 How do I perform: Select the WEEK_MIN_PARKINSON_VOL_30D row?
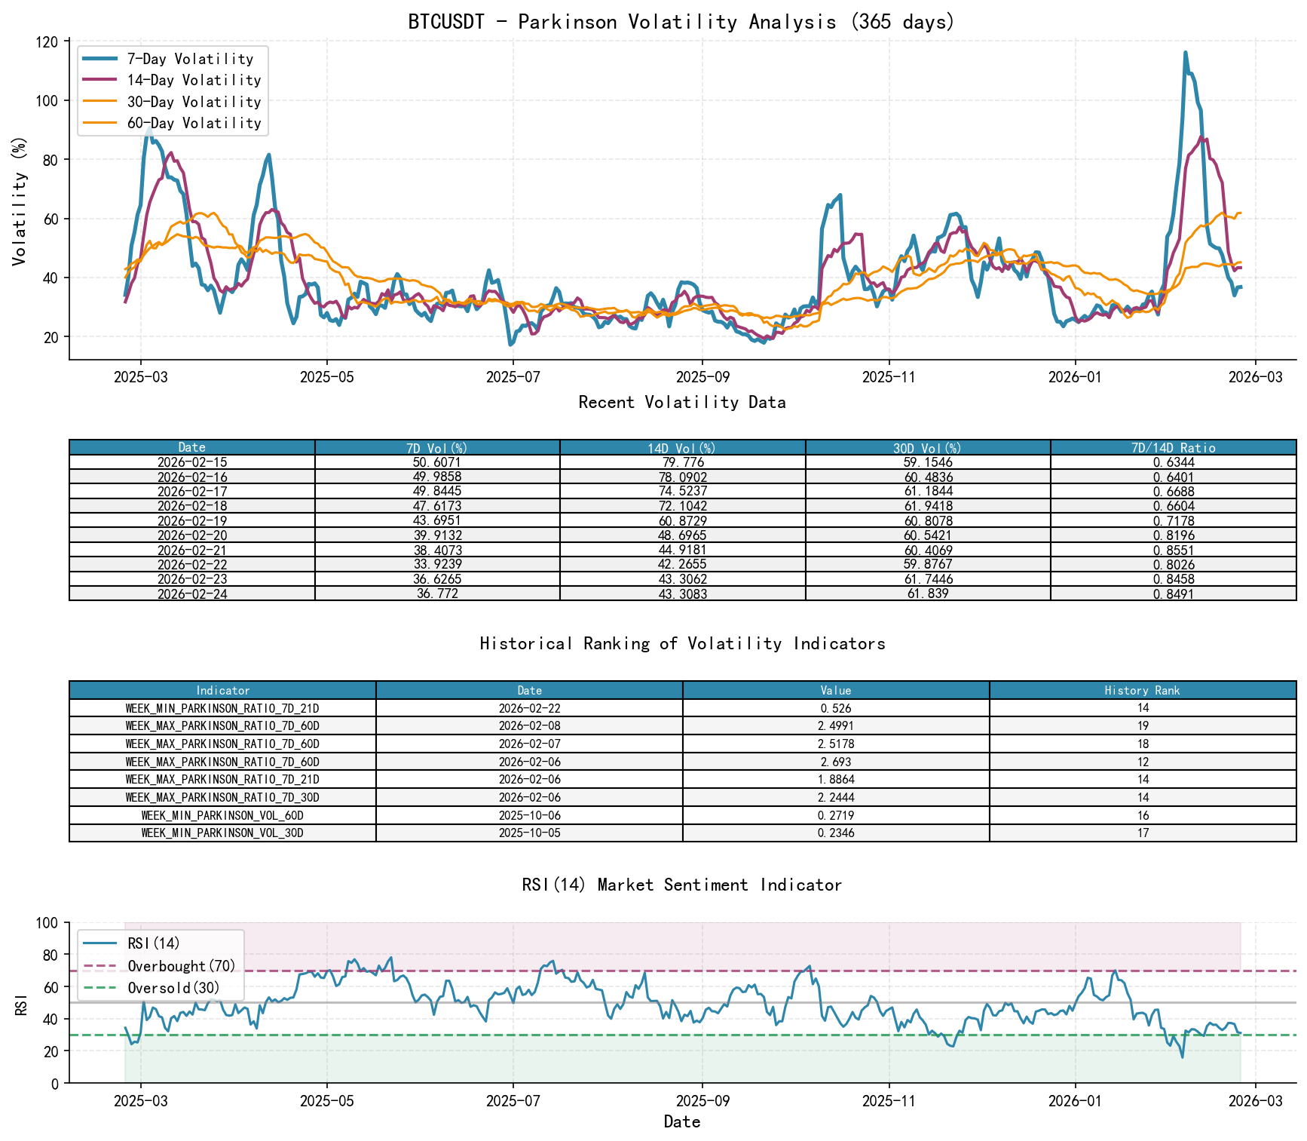[222, 833]
